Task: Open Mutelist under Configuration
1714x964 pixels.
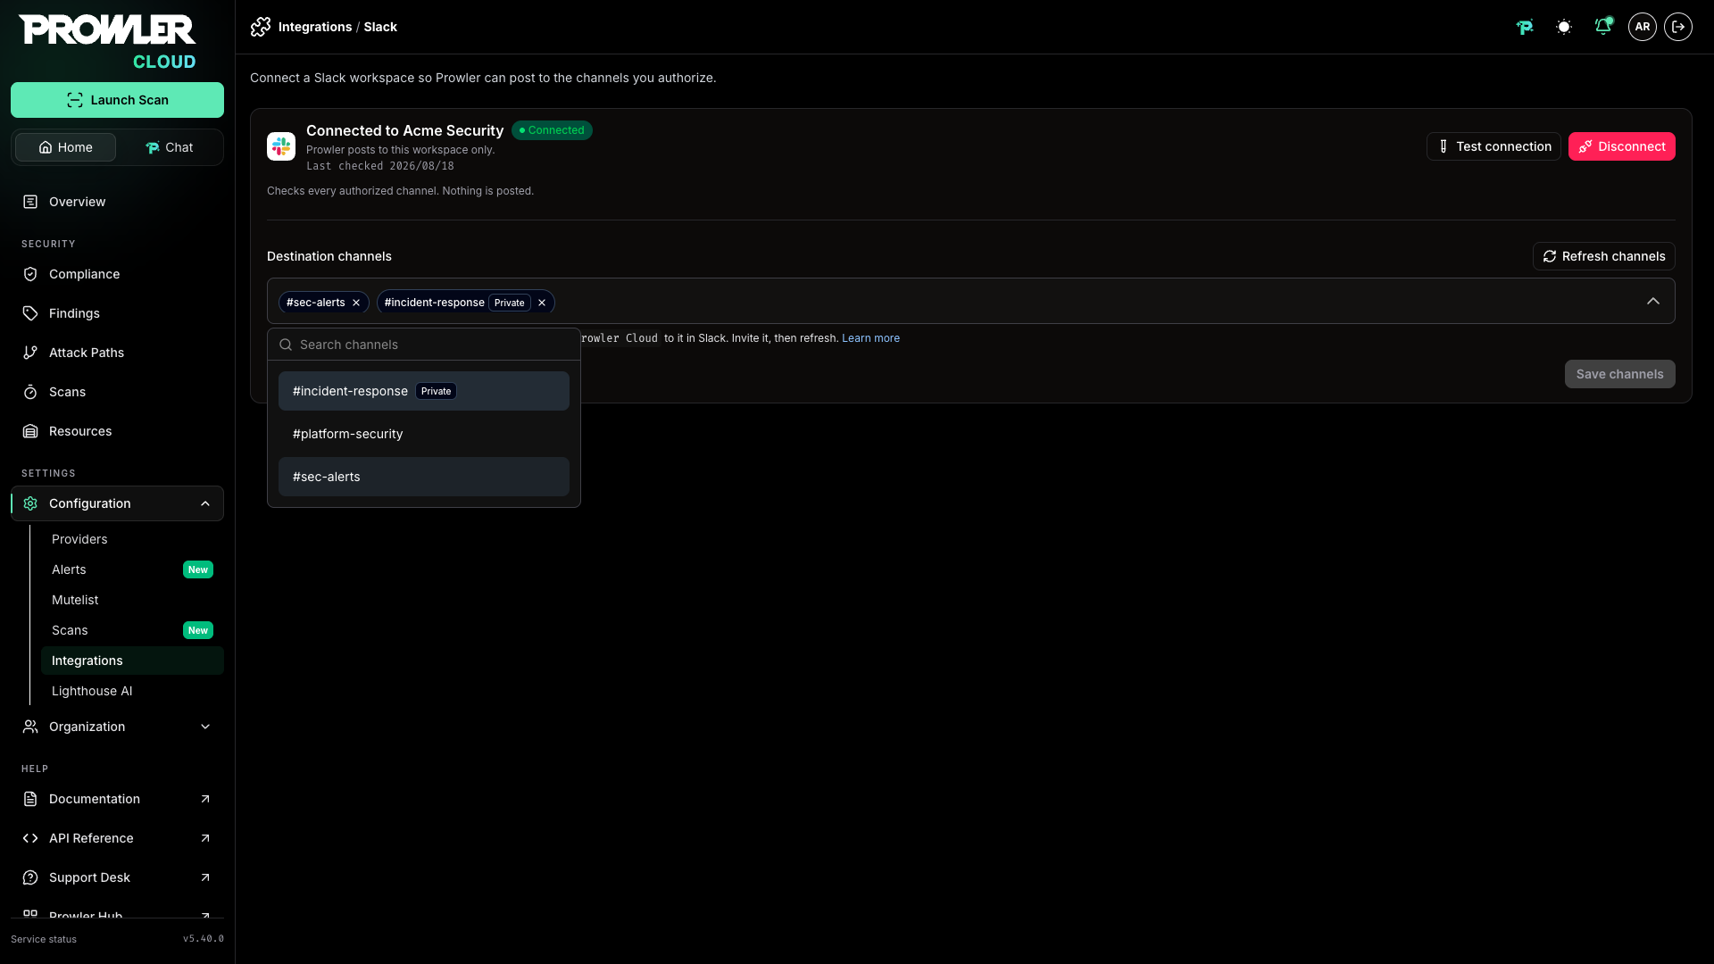Action: pyautogui.click(x=132, y=600)
